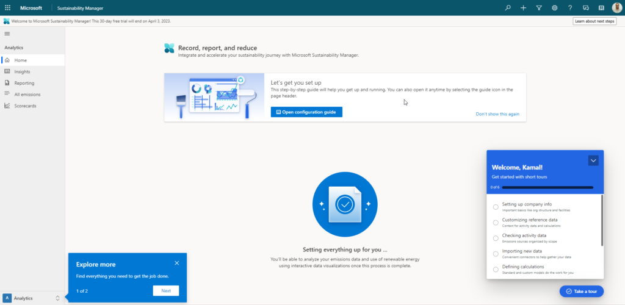Image resolution: width=625 pixels, height=305 pixels.
Task: Open the app launcher waffle icon
Action: click(7, 7)
